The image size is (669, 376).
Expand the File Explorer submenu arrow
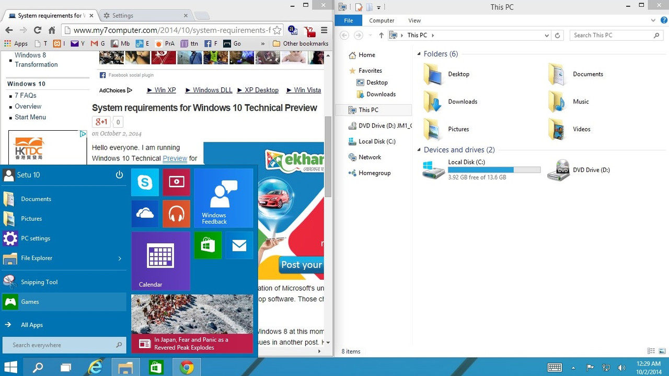point(120,258)
